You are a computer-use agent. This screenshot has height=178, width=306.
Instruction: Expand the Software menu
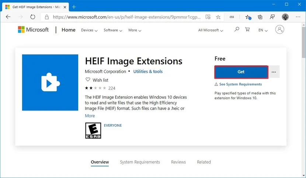coord(113,30)
